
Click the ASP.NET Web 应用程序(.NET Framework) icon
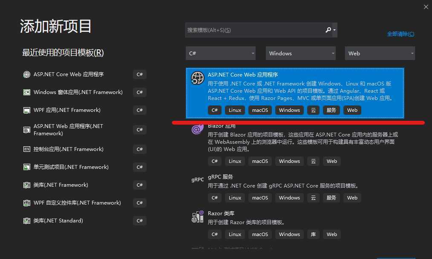pos(27,130)
